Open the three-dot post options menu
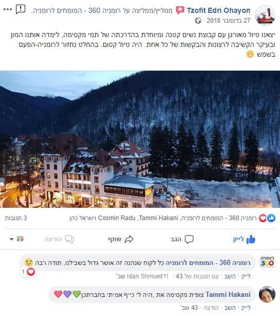This screenshot has width=280, height=316. (x=8, y=9)
